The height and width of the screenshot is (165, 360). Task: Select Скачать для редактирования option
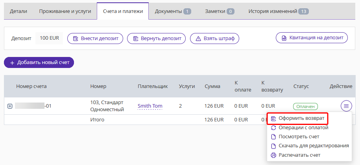tap(309, 146)
